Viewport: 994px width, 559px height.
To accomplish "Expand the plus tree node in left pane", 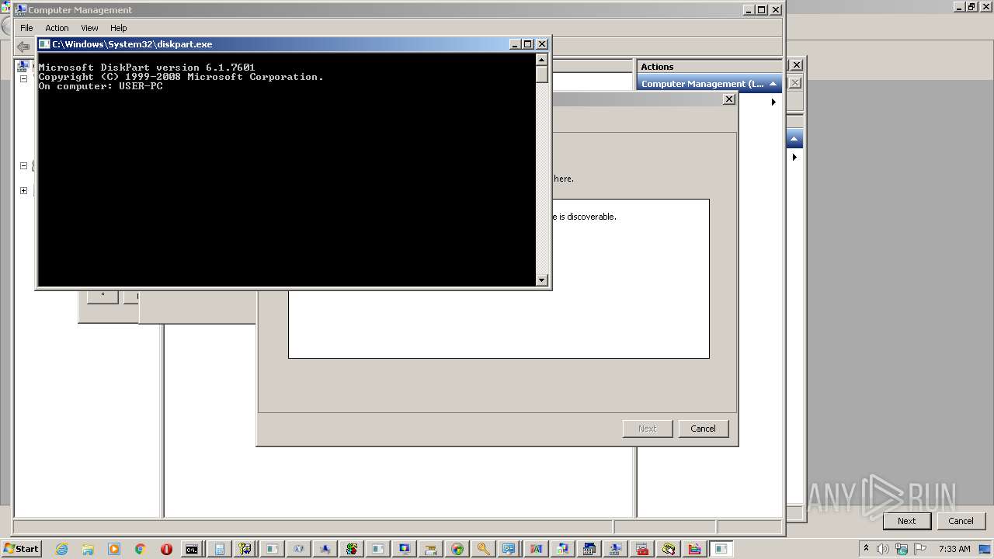I will 23,190.
